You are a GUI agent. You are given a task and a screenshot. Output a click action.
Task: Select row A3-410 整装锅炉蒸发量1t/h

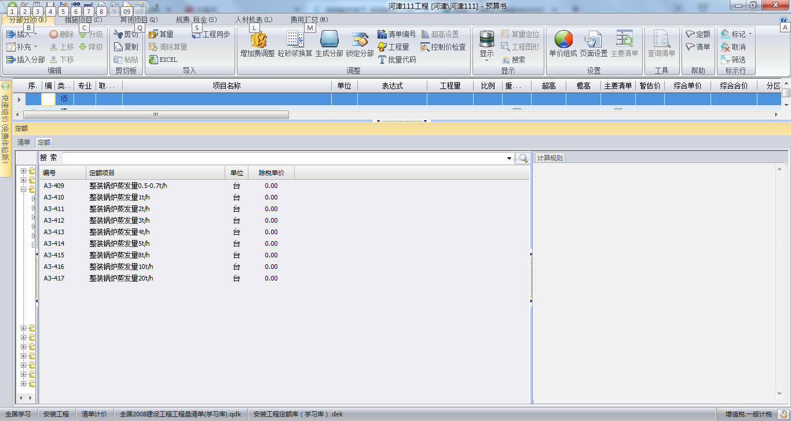click(284, 197)
